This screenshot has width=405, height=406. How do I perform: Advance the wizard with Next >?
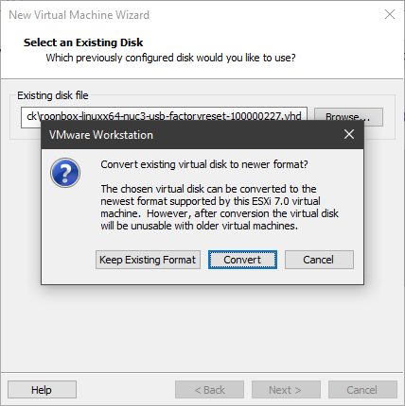[x=286, y=390]
